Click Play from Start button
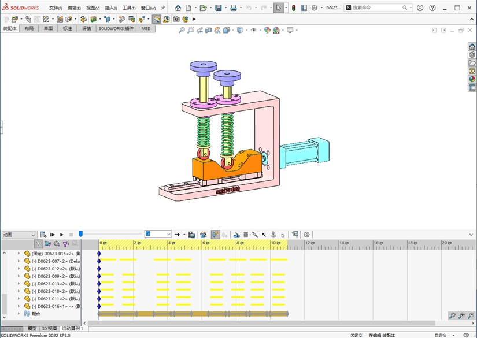Viewport: 477px width, 338px height. pyautogui.click(x=53, y=235)
